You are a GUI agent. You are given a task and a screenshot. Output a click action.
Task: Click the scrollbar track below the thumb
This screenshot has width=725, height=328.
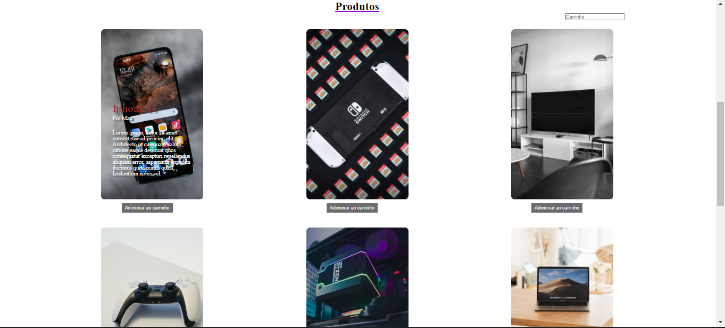pyautogui.click(x=721, y=262)
